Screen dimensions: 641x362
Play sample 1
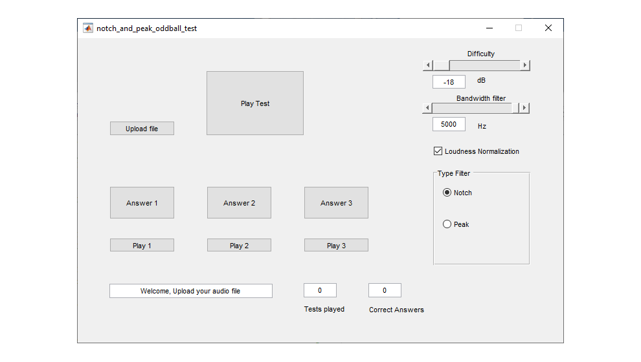click(x=142, y=245)
